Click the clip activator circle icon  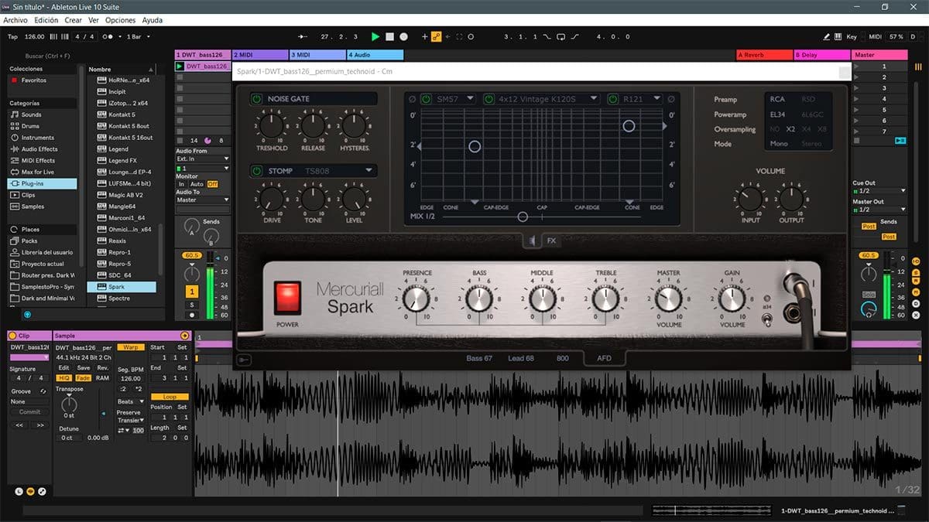coord(13,336)
